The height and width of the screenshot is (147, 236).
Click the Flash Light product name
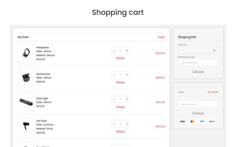click(42, 98)
